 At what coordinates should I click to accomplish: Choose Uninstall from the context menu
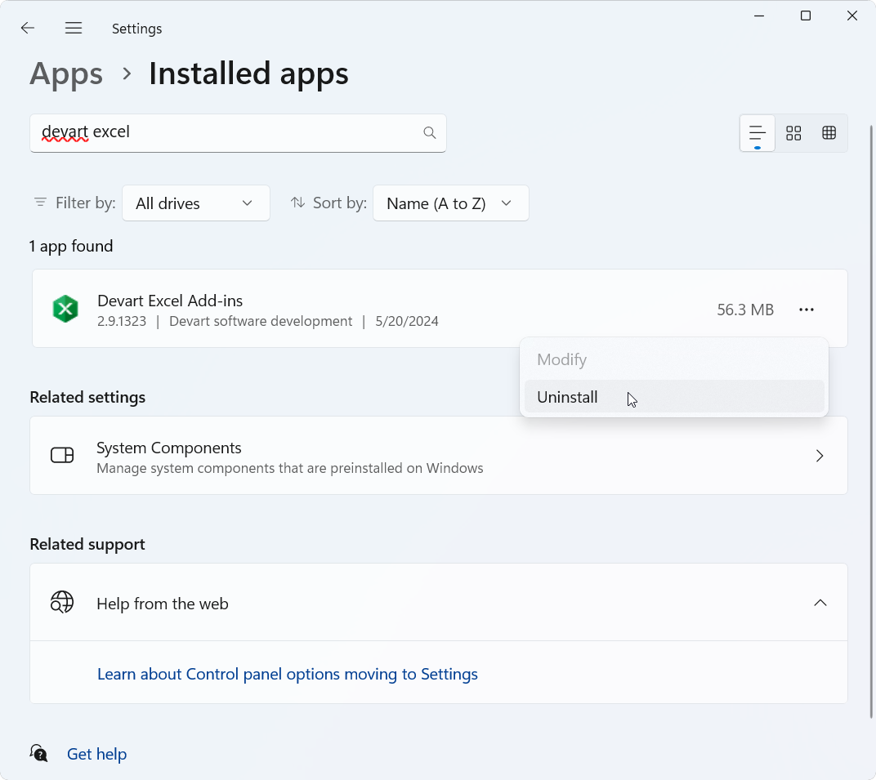coord(674,397)
